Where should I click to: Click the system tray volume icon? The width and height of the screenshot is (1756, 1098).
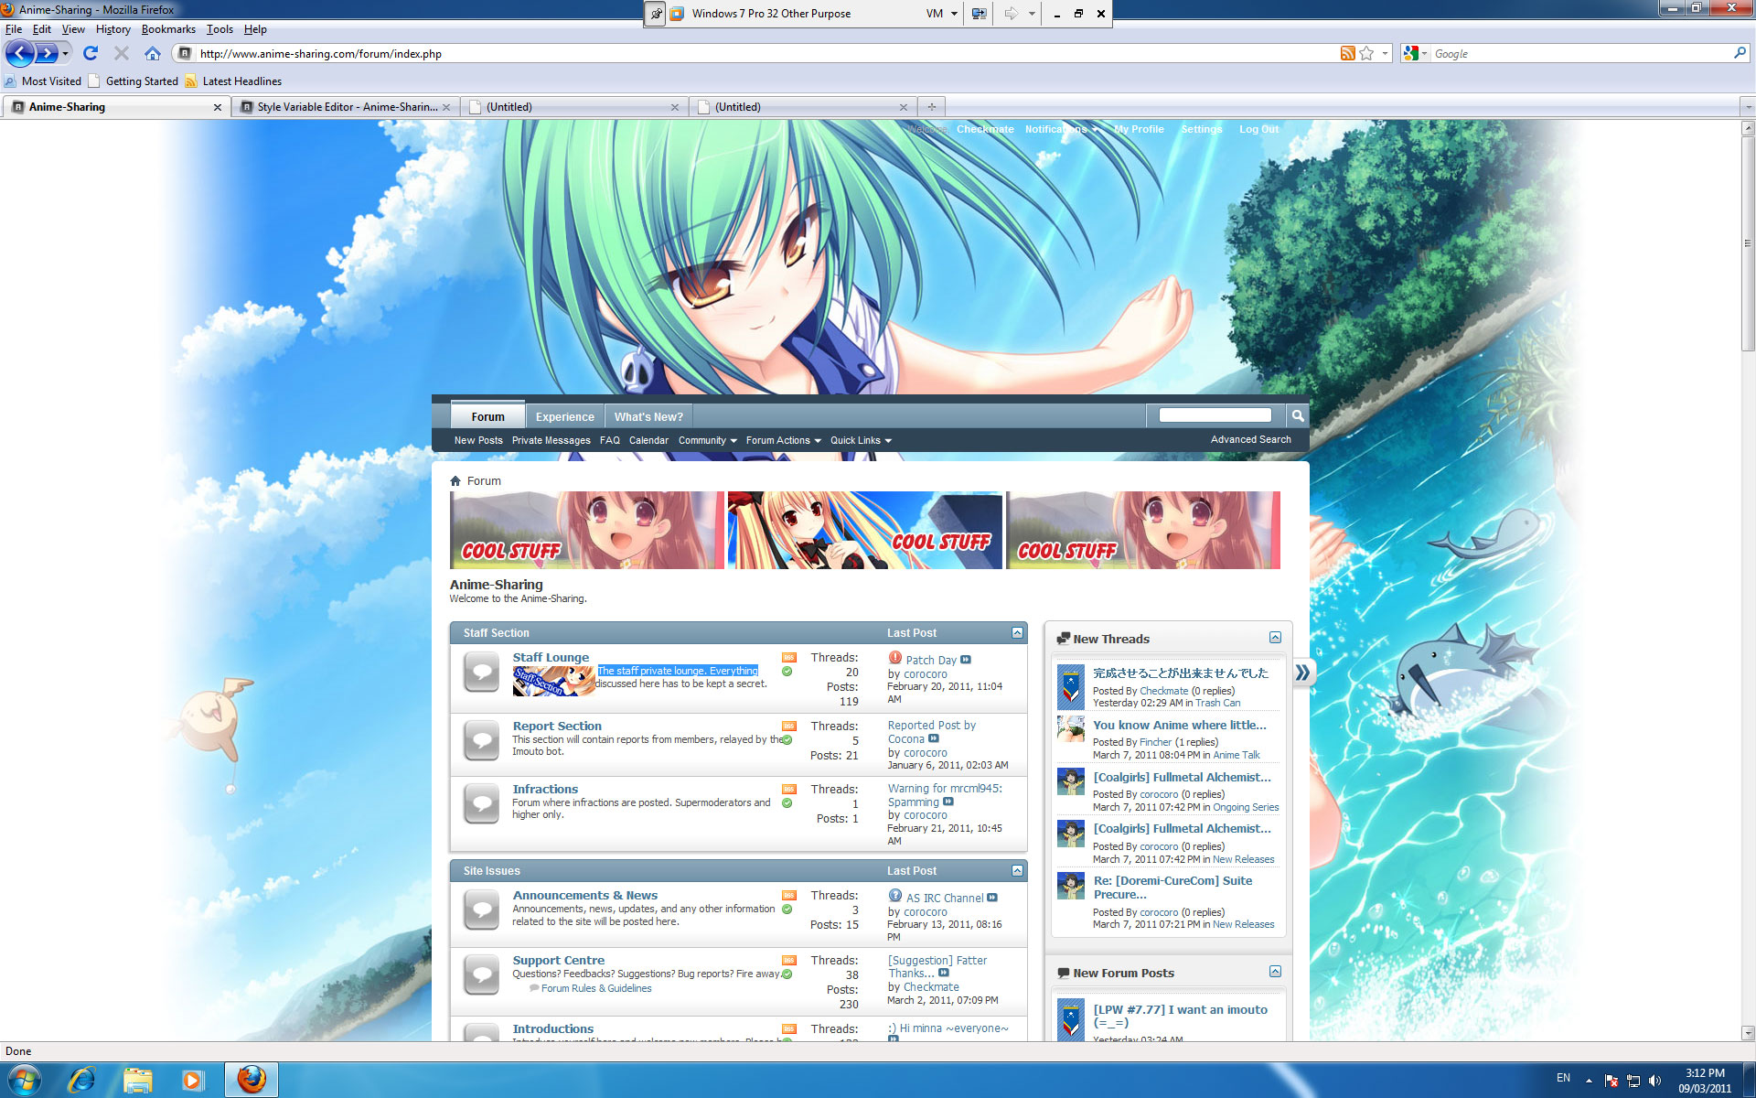click(1654, 1081)
